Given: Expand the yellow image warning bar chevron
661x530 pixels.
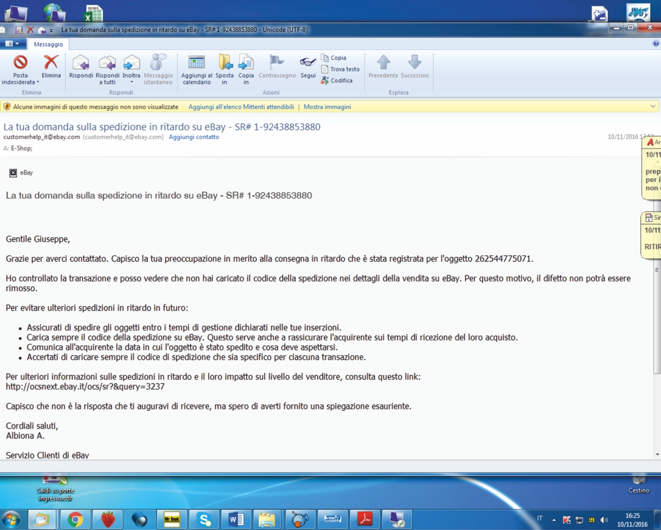Looking at the screenshot, I should coord(653,106).
